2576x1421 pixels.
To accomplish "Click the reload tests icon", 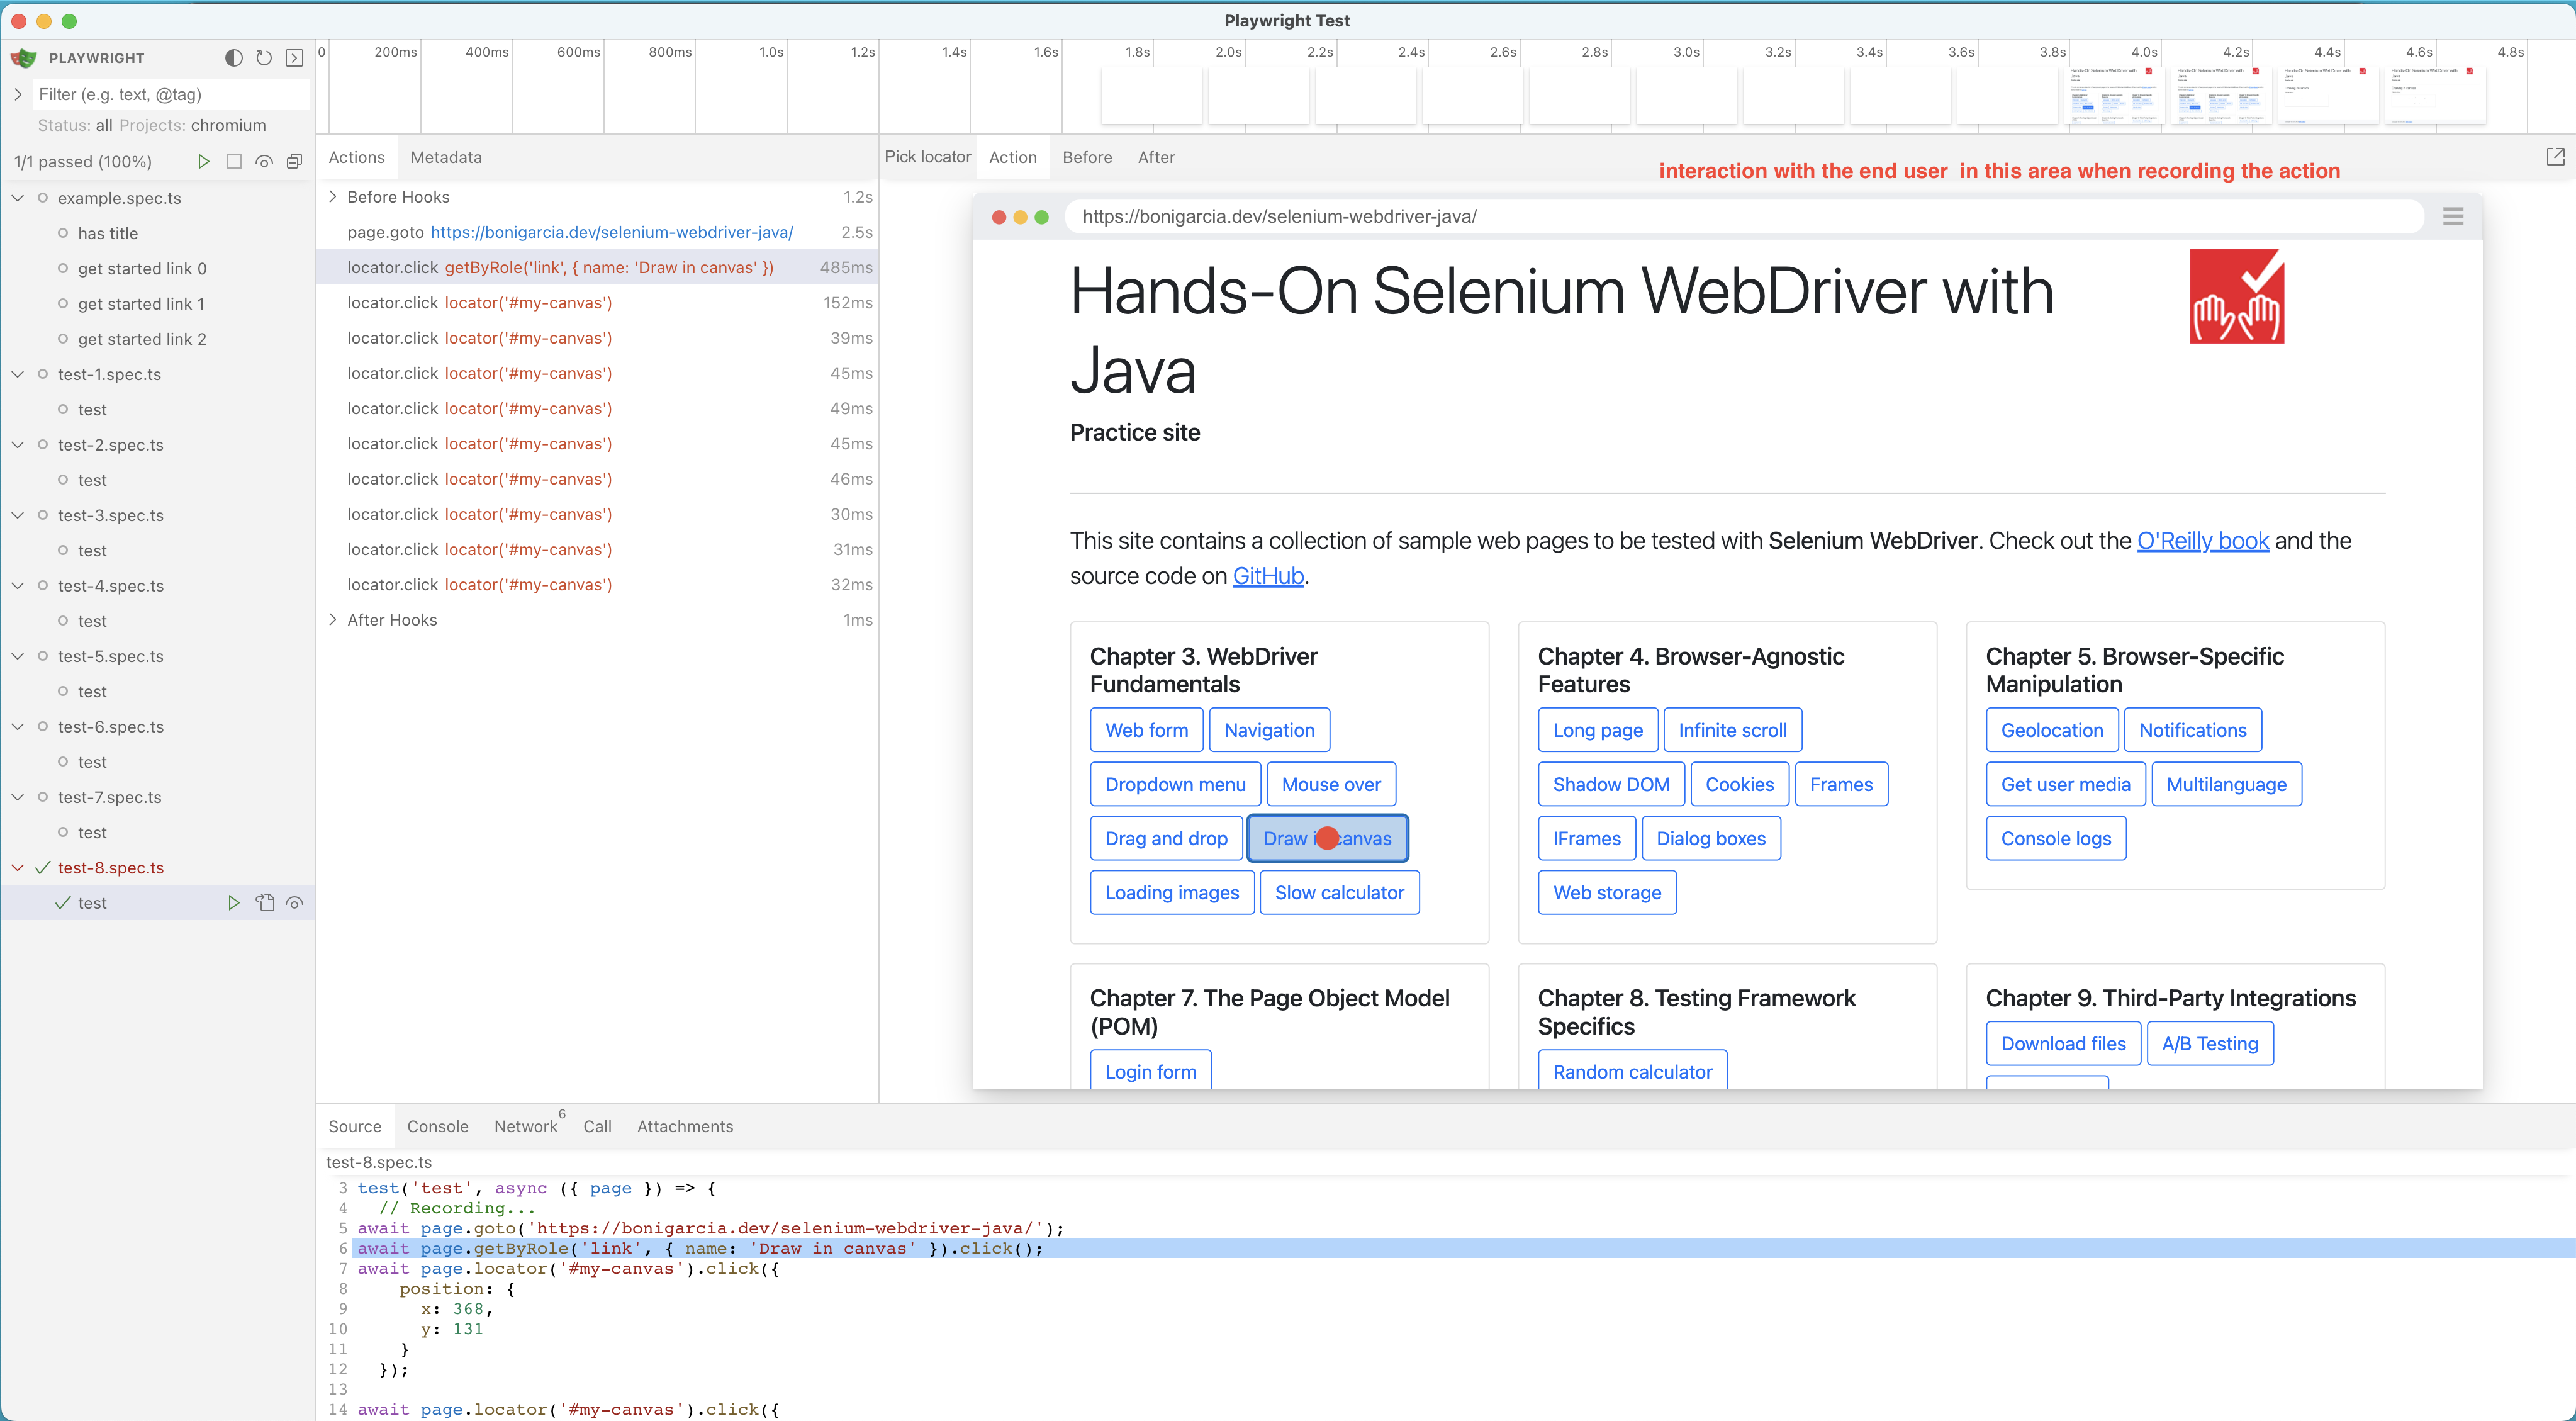I will (264, 58).
